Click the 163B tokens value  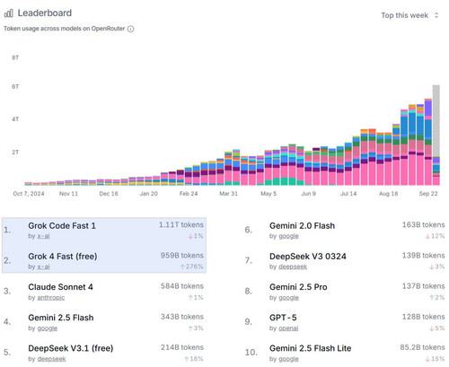pos(423,225)
